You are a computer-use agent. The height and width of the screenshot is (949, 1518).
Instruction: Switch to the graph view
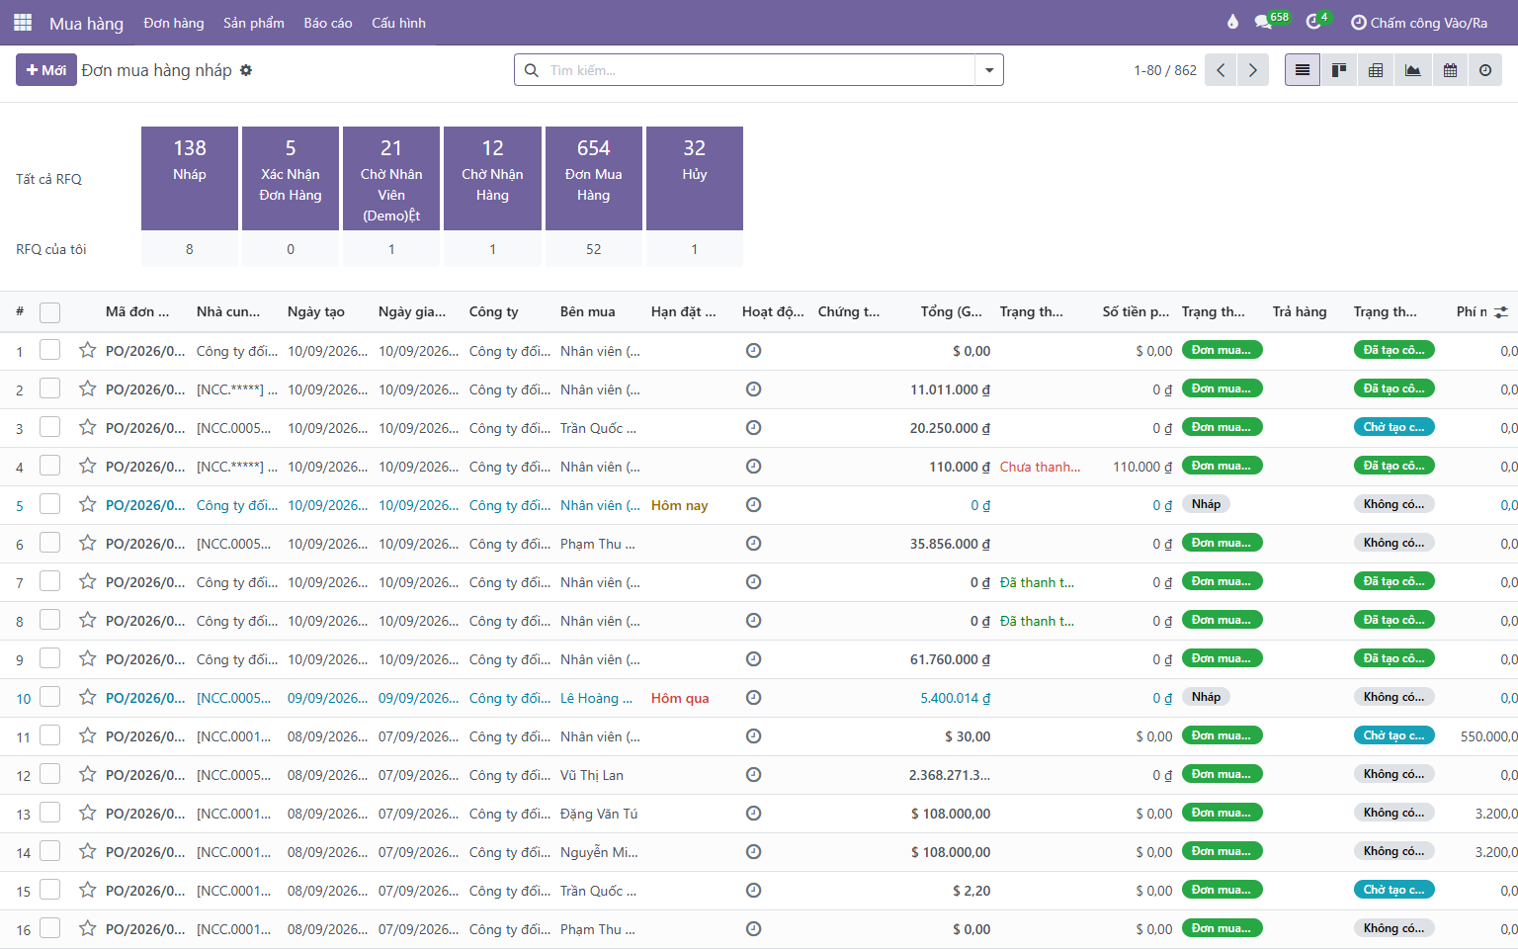click(1413, 70)
